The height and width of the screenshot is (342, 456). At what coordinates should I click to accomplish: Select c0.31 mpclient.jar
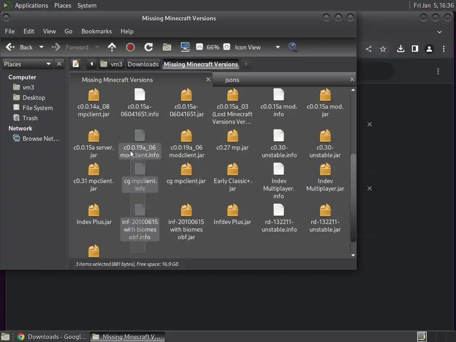pyautogui.click(x=94, y=177)
